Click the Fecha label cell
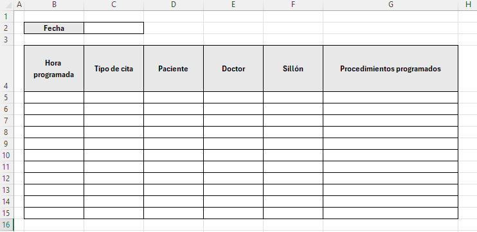Viewport: 477px width, 232px height. pyautogui.click(x=54, y=28)
